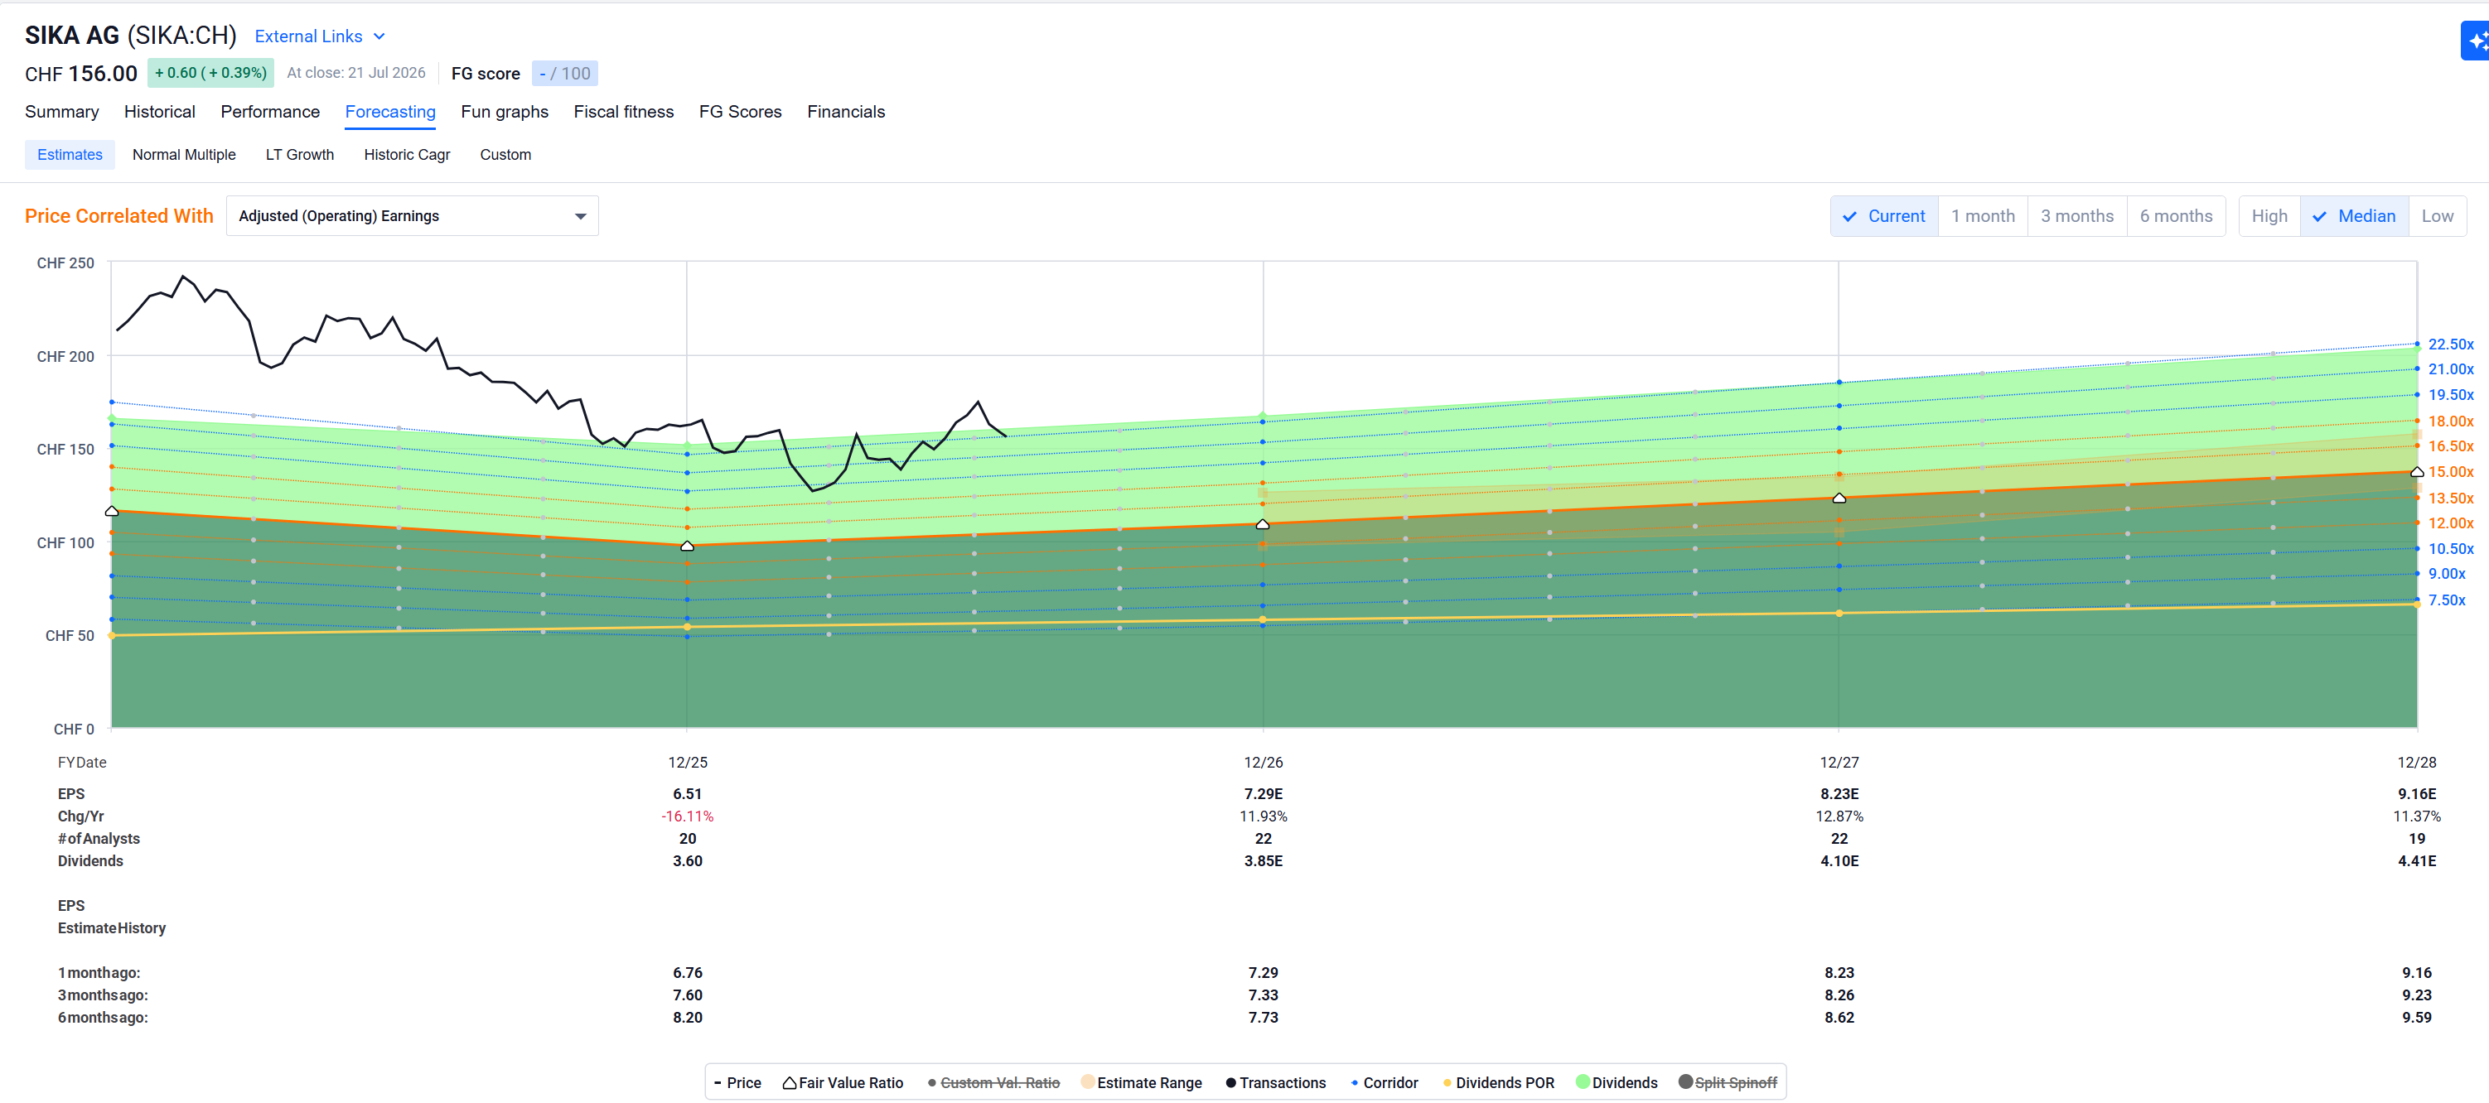Enable the 6 months estimates option

(2176, 216)
